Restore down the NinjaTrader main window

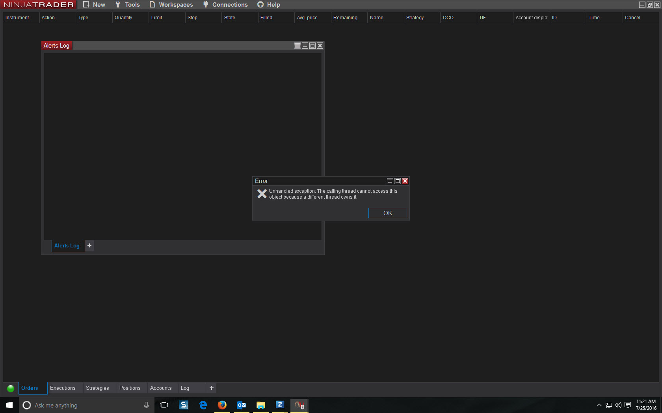pos(650,5)
